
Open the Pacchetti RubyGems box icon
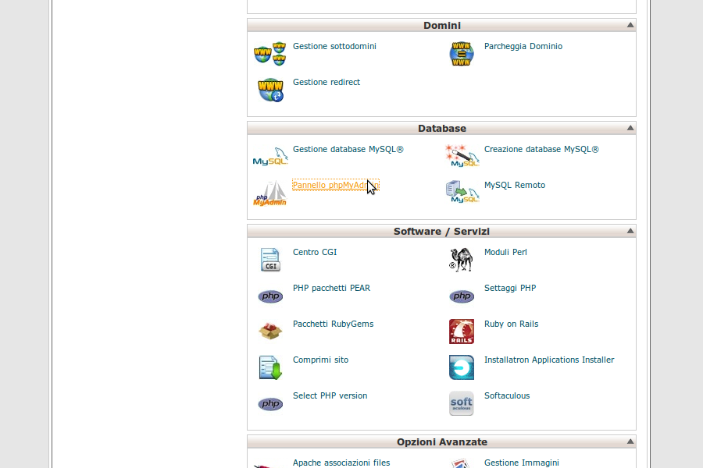pyautogui.click(x=270, y=331)
